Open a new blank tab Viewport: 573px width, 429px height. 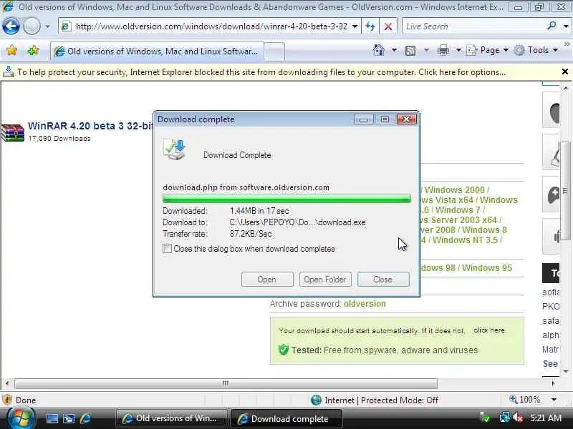pyautogui.click(x=274, y=51)
